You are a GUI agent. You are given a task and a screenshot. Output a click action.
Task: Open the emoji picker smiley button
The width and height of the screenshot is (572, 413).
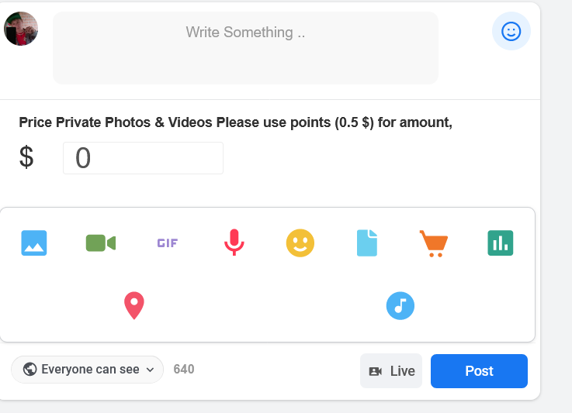(511, 31)
